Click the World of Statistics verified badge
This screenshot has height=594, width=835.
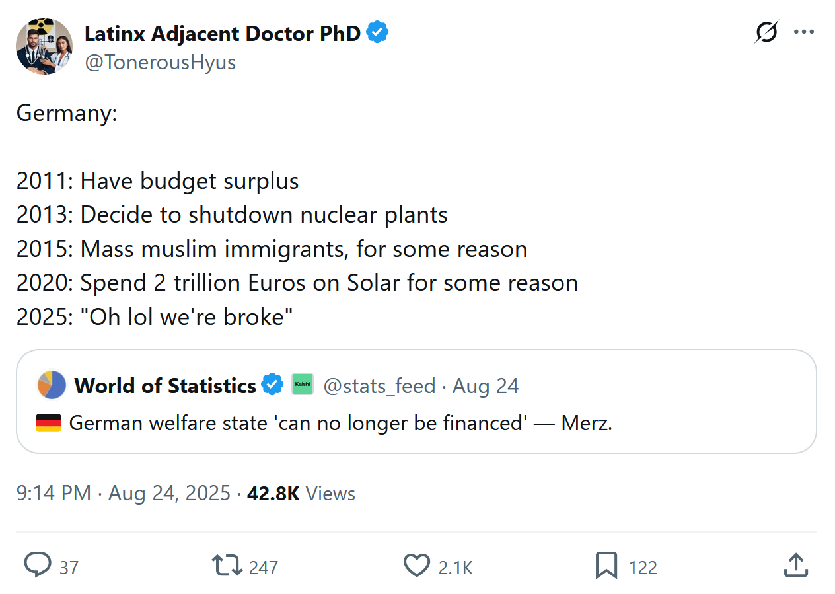(x=272, y=385)
